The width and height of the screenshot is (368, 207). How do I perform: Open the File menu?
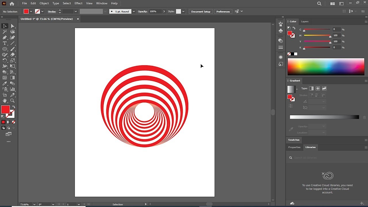[24, 3]
